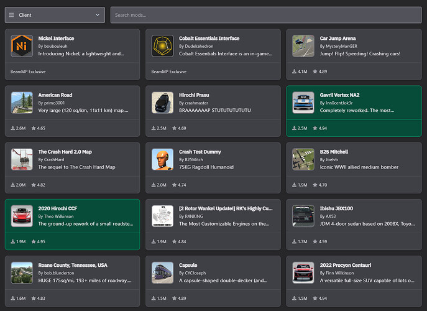Viewport: 427px width, 311px height.
Task: Click the Search mods input field
Action: click(x=265, y=15)
